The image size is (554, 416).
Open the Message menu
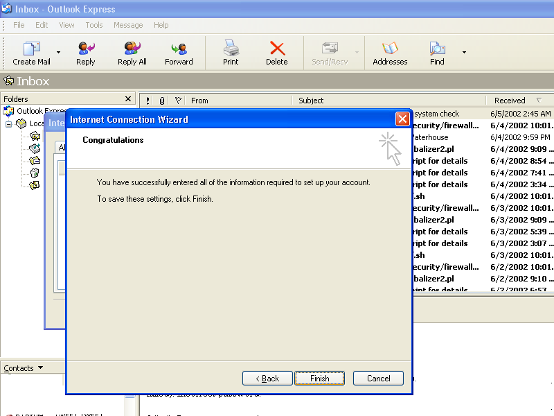(x=128, y=25)
